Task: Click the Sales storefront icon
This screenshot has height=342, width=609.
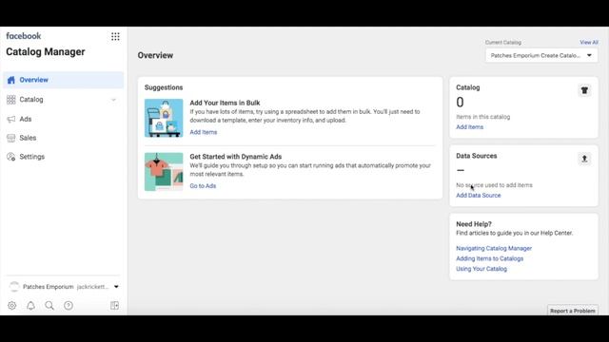Action: (10, 138)
